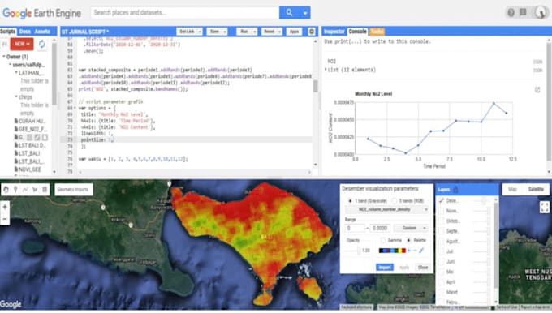Select the draw rectangle tool
Image resolution: width=552 pixels, height=313 pixels.
pyautogui.click(x=45, y=190)
